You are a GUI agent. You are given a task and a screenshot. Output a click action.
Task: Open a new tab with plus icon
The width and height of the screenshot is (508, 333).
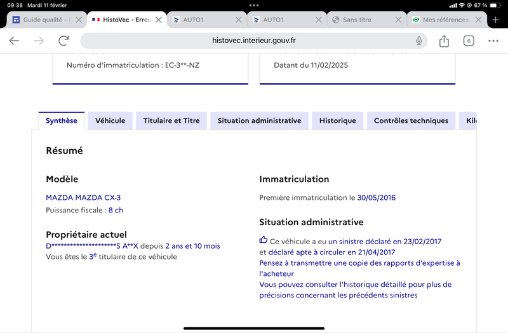pyautogui.click(x=495, y=20)
